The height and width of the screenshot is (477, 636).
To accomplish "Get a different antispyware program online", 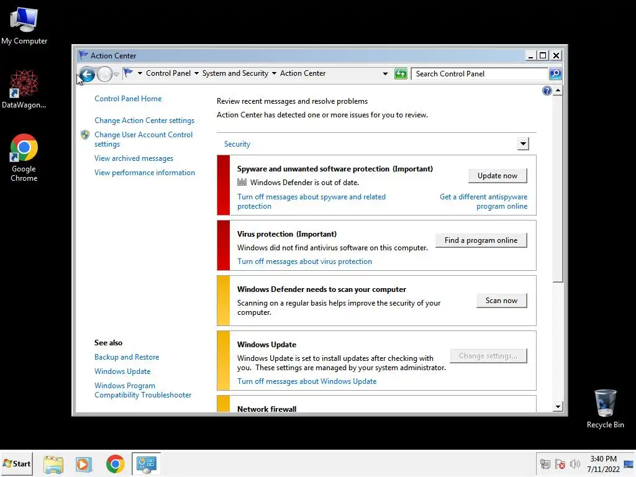I will tap(483, 202).
